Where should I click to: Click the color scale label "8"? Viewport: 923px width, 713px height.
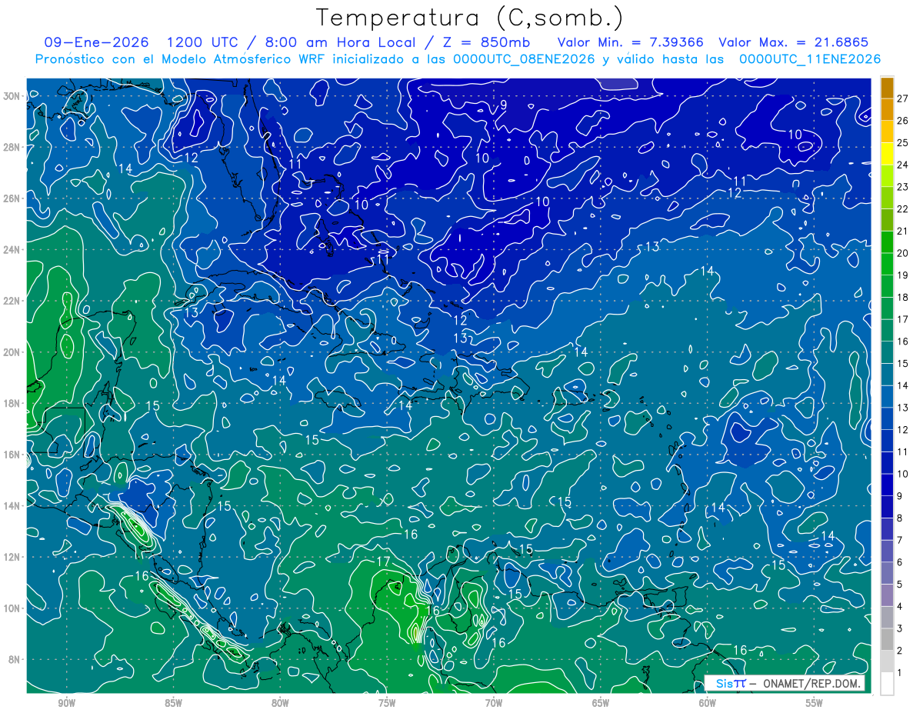point(900,518)
